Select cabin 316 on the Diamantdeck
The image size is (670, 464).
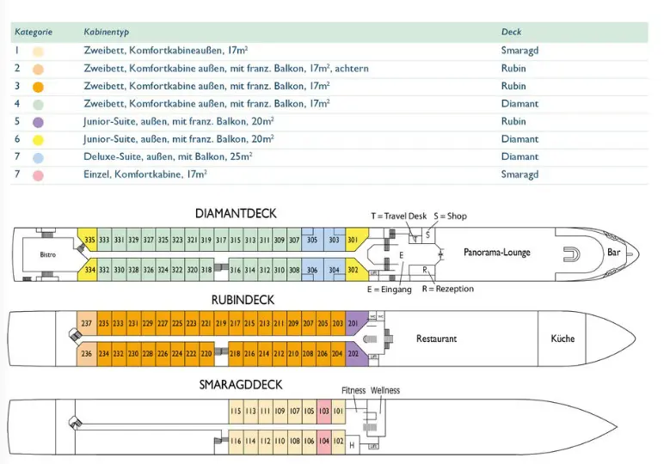click(236, 270)
